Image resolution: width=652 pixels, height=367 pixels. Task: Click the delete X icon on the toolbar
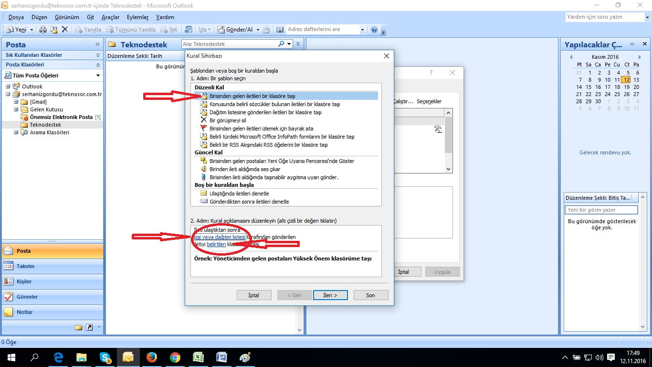coord(65,29)
